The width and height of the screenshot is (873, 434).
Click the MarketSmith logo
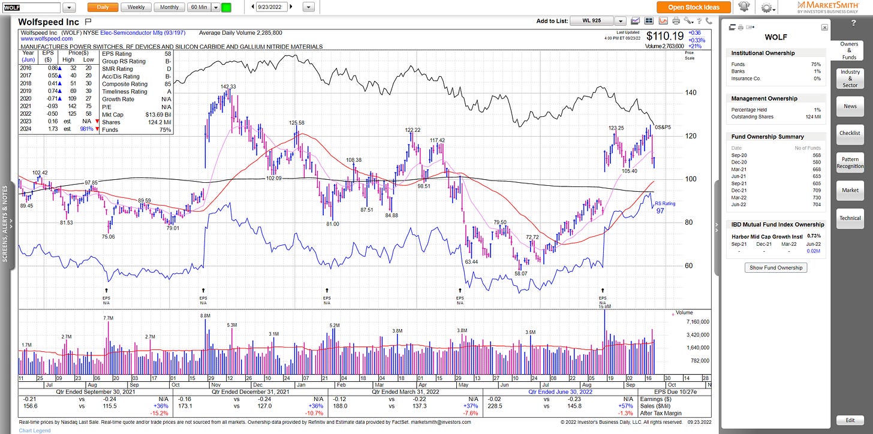tap(827, 7)
